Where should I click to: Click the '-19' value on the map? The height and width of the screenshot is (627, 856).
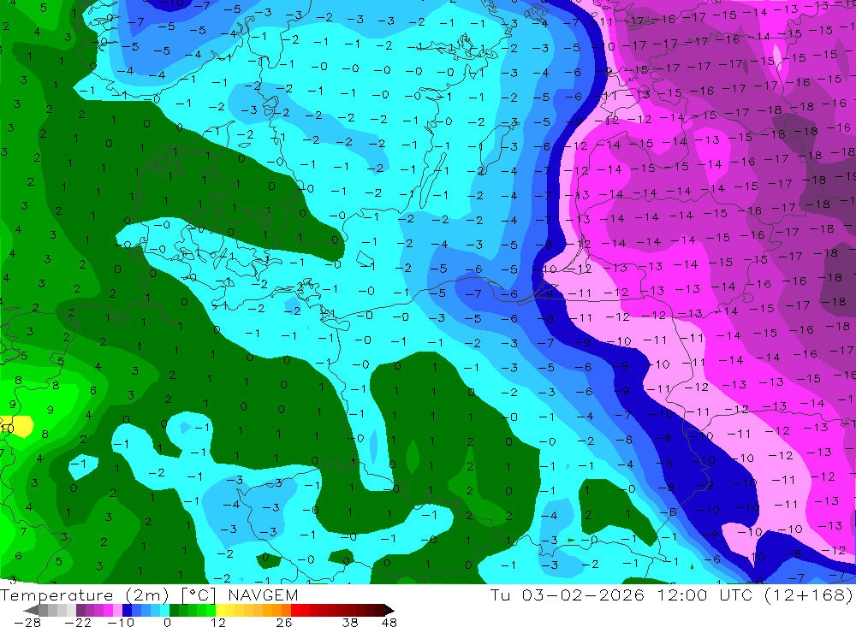(847, 176)
